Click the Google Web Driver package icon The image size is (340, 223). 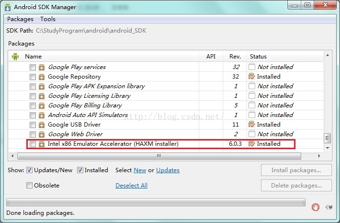pos(42,134)
